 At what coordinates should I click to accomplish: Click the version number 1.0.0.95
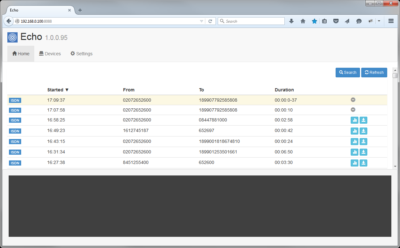click(x=56, y=38)
